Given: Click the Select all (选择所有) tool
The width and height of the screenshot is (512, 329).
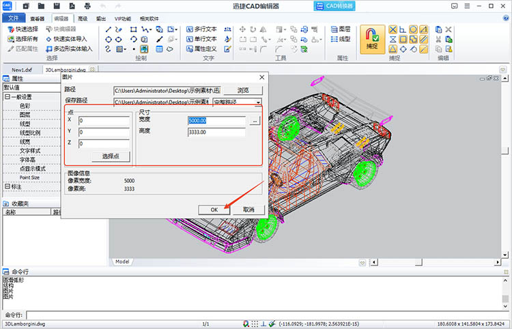Looking at the screenshot, I should [23, 39].
